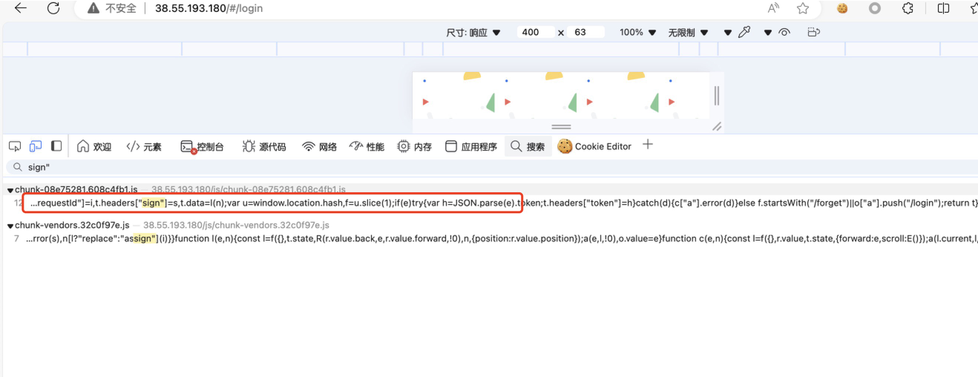Toggle the vision emulation eye icon

click(x=784, y=33)
